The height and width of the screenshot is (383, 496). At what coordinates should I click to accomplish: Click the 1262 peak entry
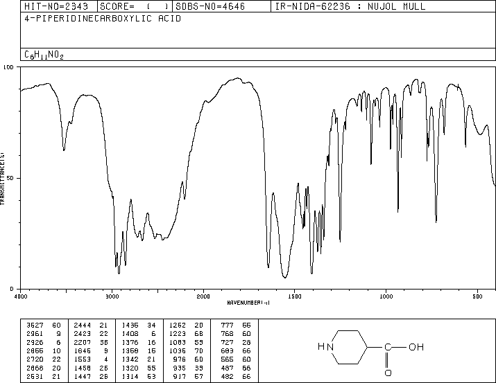186,325
